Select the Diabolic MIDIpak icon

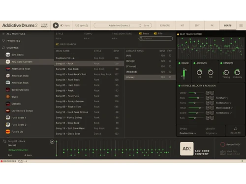pyautogui.click(x=8, y=104)
